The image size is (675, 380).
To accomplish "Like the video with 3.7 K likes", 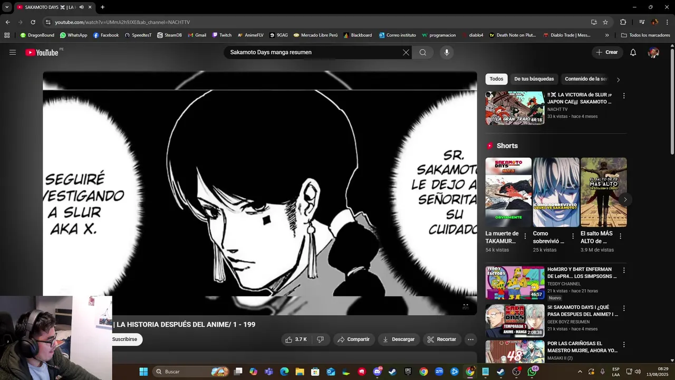I will (296, 339).
